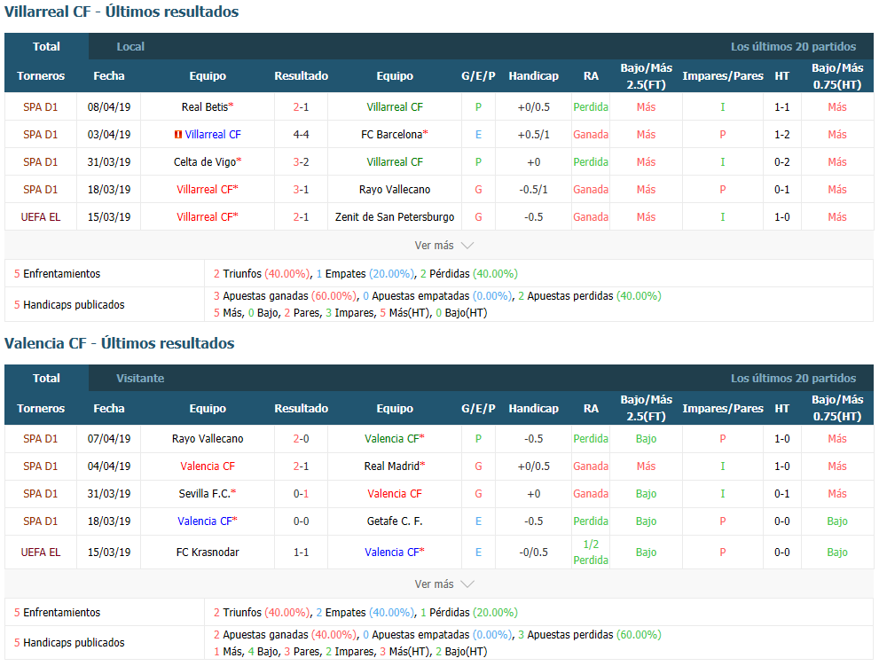Click UEFA EL in the Zenit match row
This screenshot has width=879, height=666.
pos(41,217)
